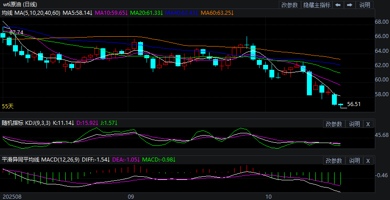Click the 随机指标 KDJ(9,3,3) indicator title
Viewport: 390px width, 200px height.
click(x=26, y=122)
